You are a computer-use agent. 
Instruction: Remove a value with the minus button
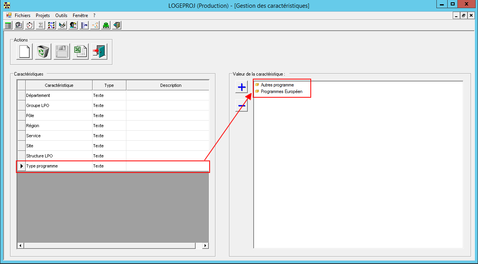[241, 105]
